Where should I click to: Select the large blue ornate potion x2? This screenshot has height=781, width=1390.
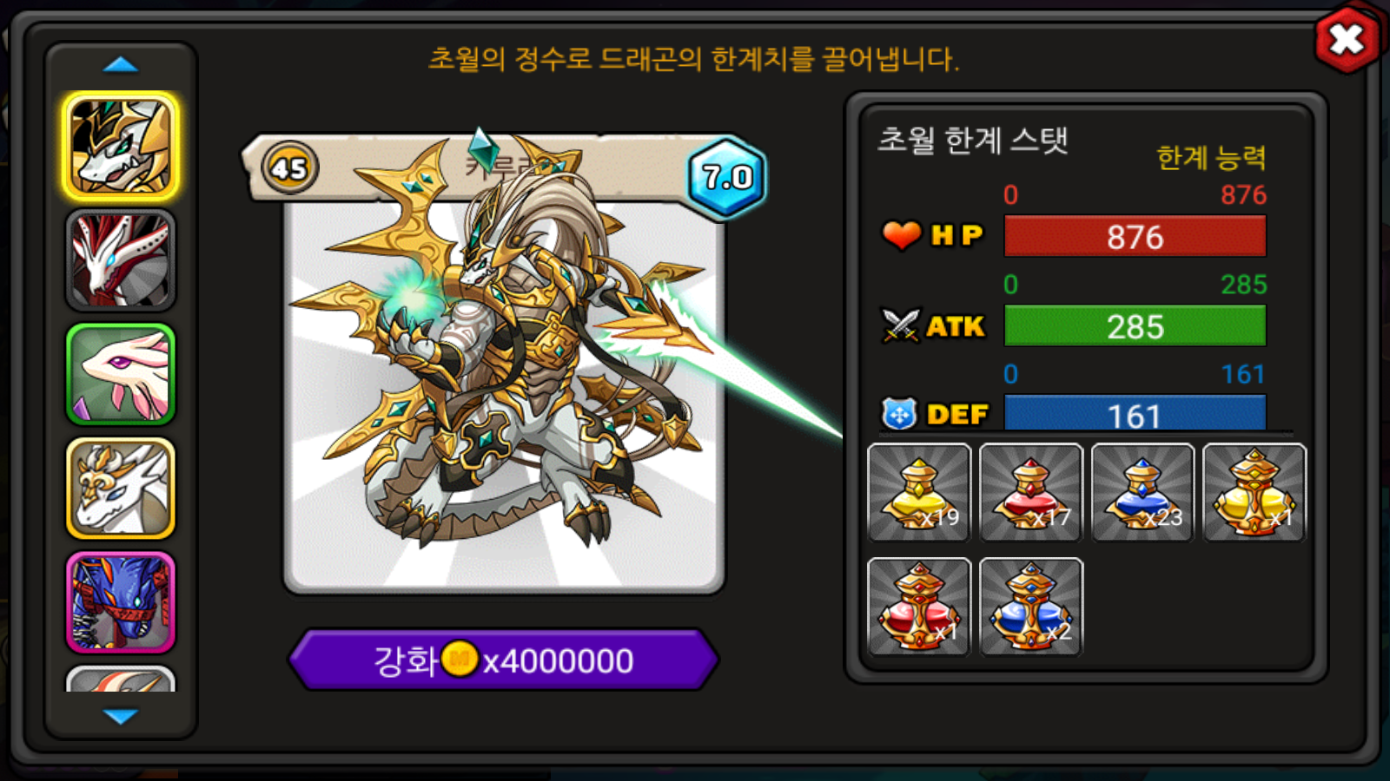1031,607
